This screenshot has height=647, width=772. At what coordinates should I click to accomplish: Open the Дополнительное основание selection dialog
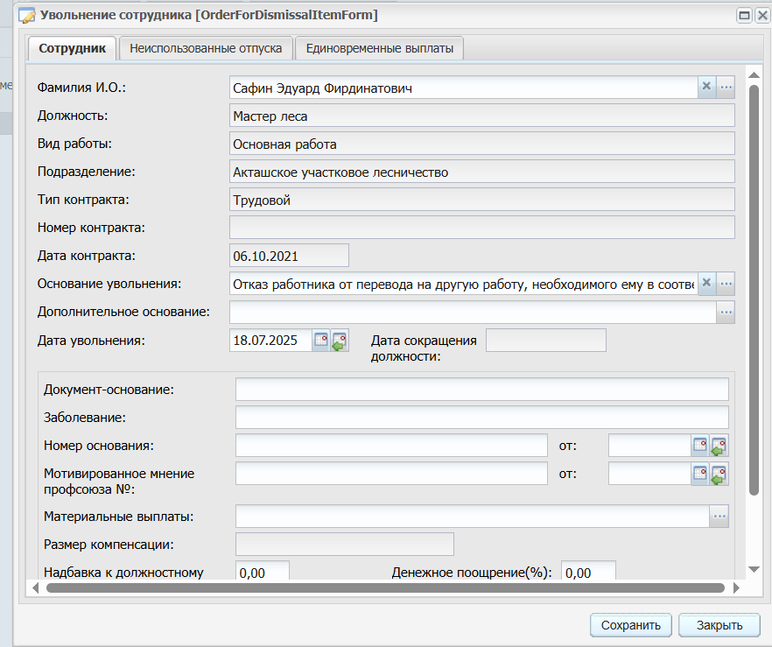pyautogui.click(x=726, y=312)
